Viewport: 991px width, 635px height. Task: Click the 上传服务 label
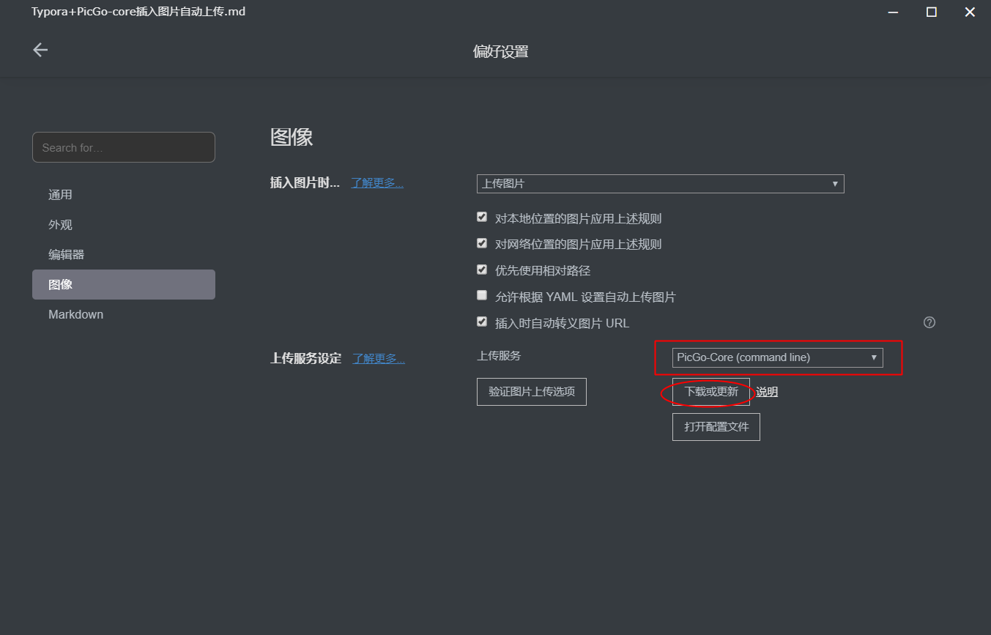click(x=499, y=356)
